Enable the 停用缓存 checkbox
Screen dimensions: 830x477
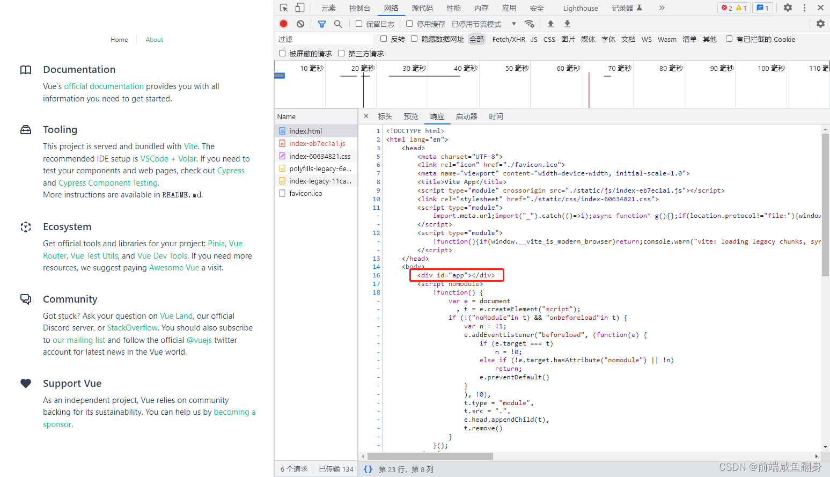(x=409, y=24)
